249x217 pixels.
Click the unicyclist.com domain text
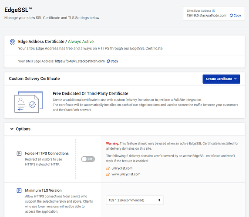pos(122,168)
